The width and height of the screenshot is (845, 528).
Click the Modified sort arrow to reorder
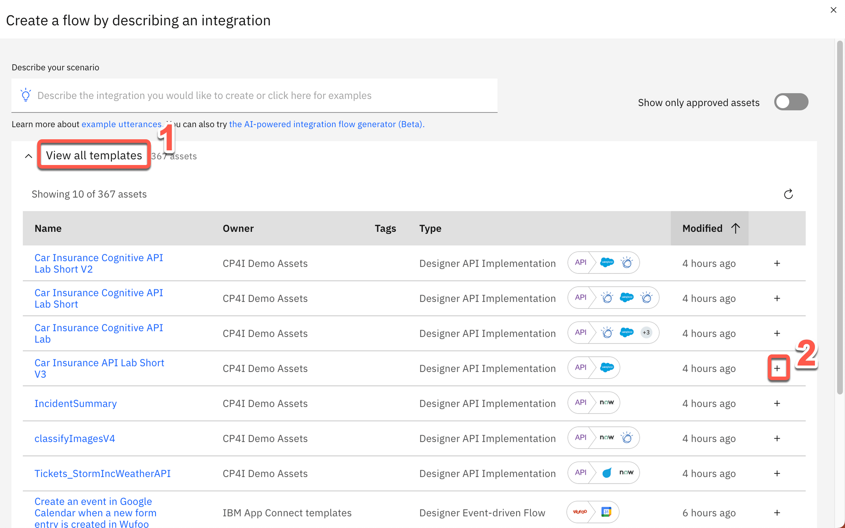point(736,228)
